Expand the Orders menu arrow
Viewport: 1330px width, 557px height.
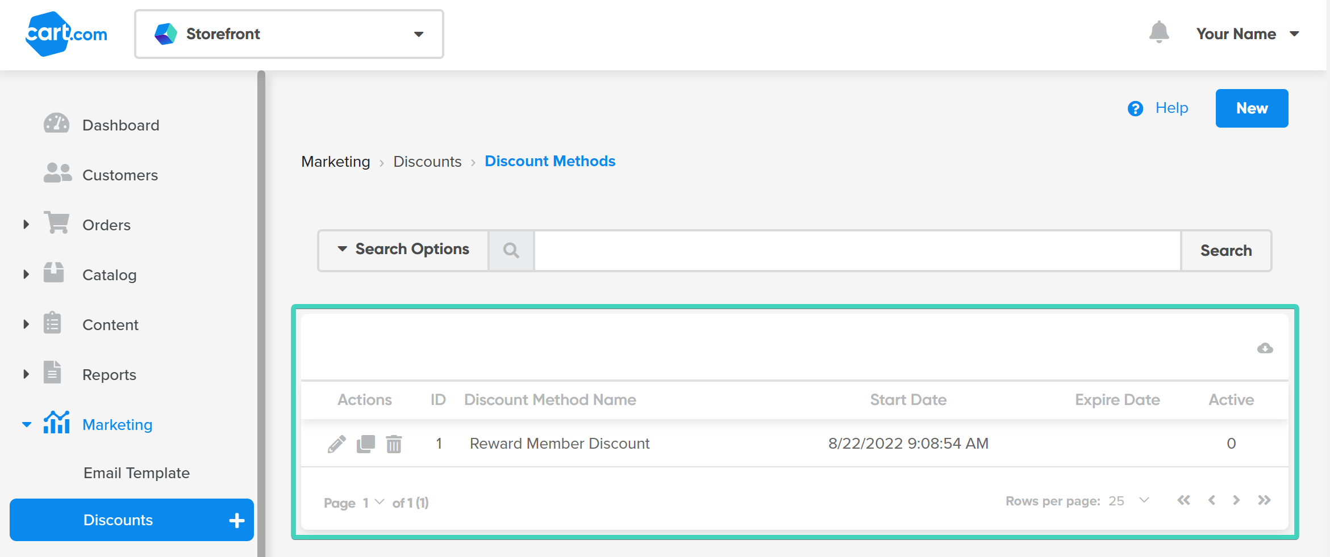click(26, 225)
